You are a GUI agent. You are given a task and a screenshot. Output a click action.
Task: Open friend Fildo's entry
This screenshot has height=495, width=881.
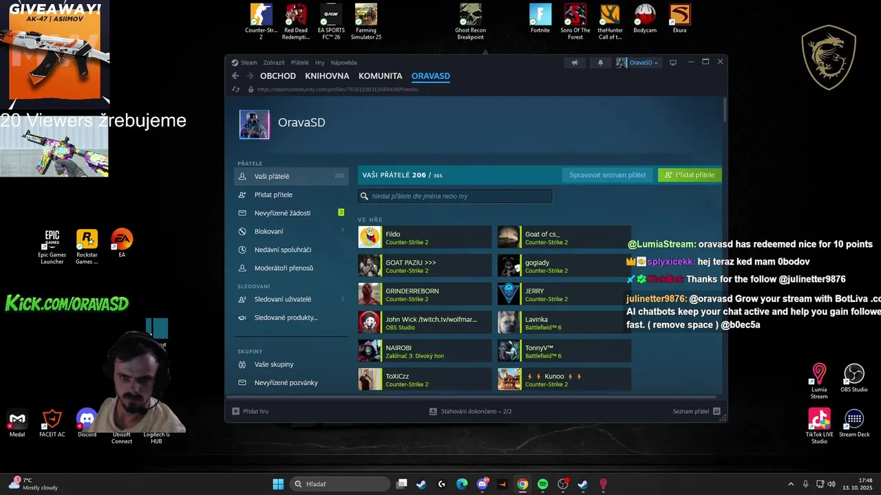[x=425, y=237]
